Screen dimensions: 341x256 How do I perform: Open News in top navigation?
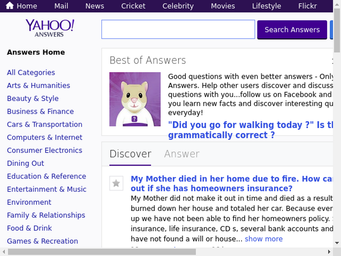coord(95,6)
